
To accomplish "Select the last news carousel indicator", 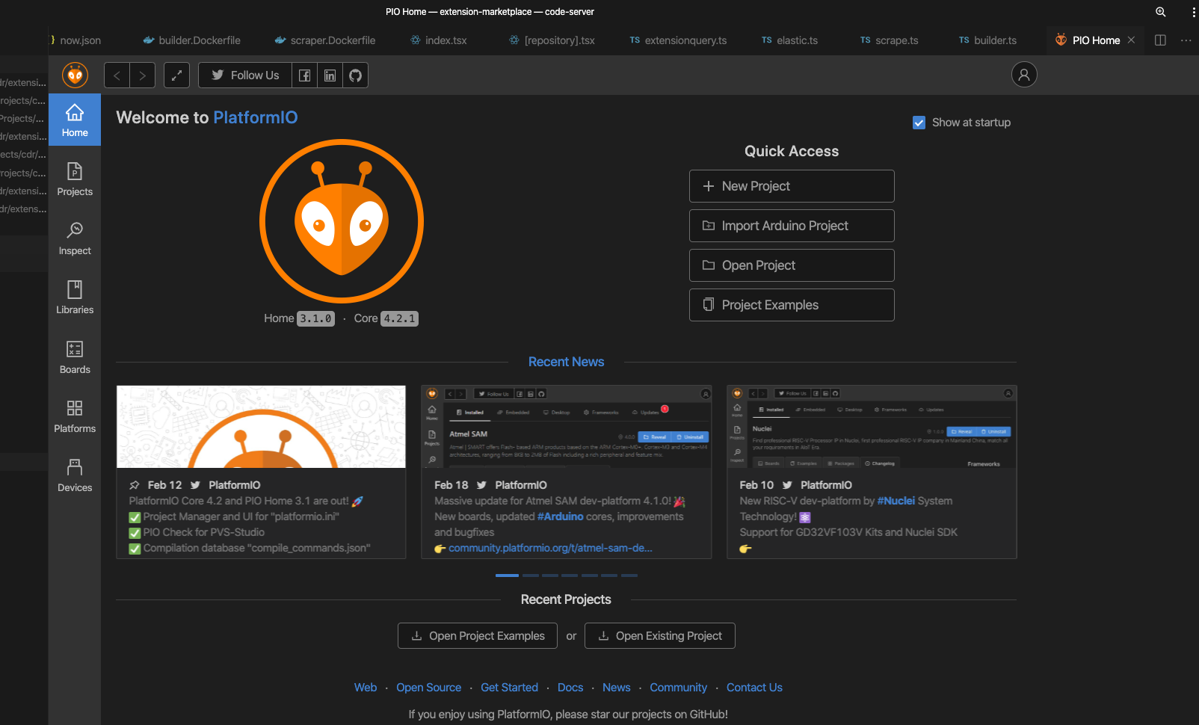I will point(629,576).
